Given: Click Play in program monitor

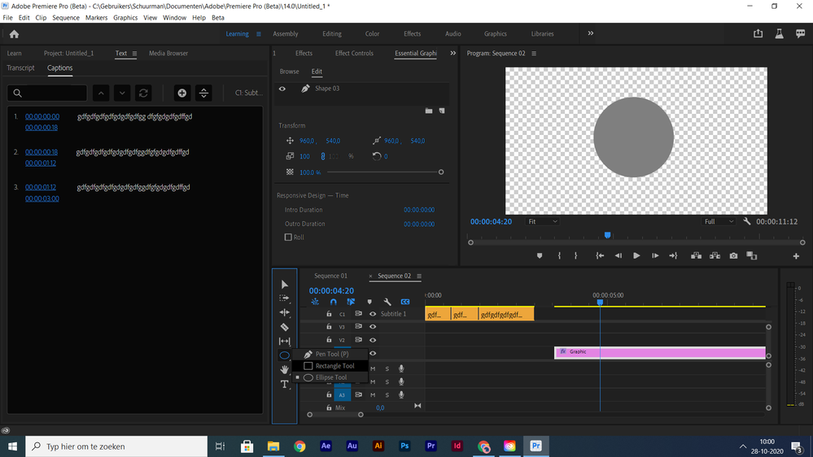Looking at the screenshot, I should 636,256.
